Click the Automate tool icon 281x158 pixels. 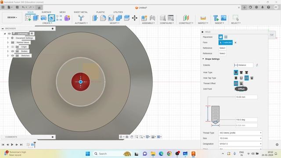point(81,18)
